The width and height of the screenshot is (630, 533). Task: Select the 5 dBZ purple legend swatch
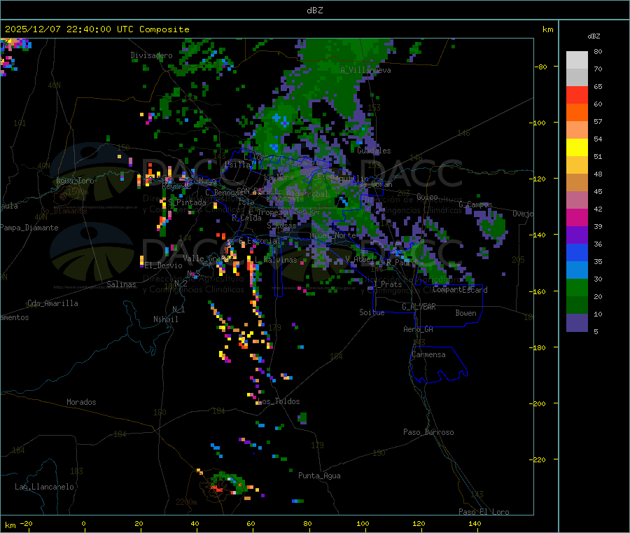pyautogui.click(x=577, y=323)
